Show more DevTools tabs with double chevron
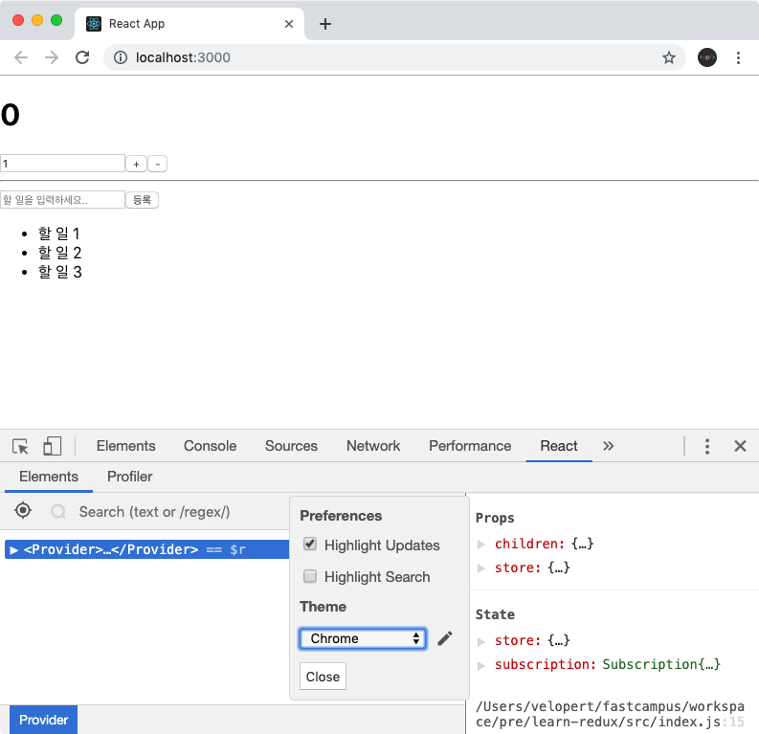 (608, 446)
